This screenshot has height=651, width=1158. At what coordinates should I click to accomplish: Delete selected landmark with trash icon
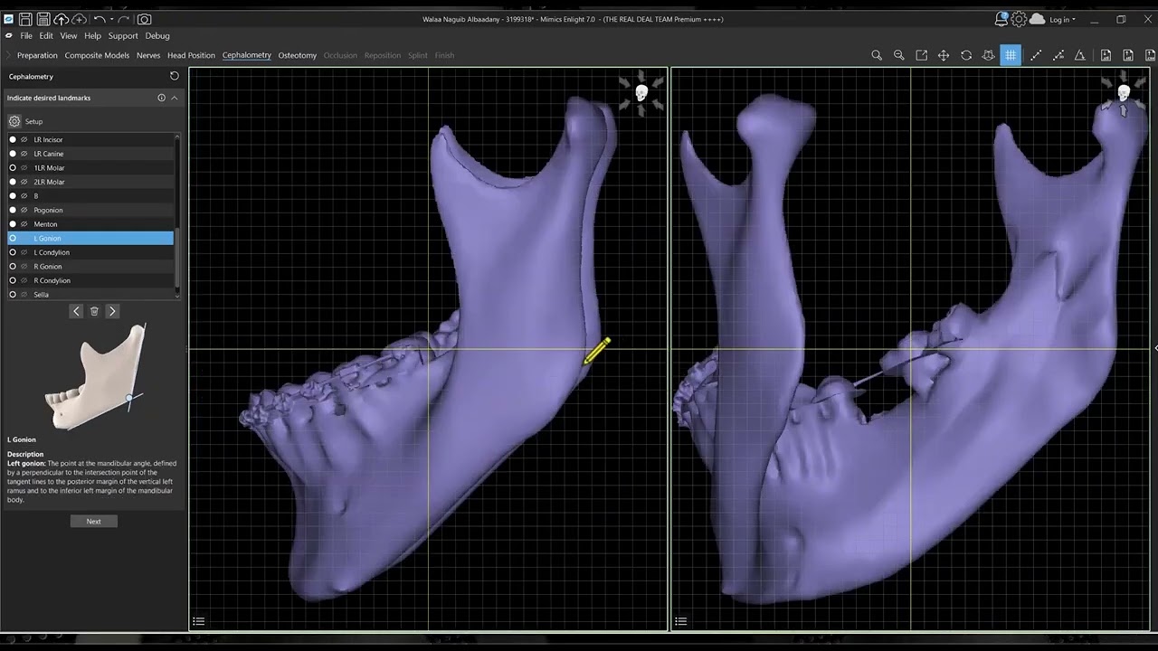pos(94,311)
